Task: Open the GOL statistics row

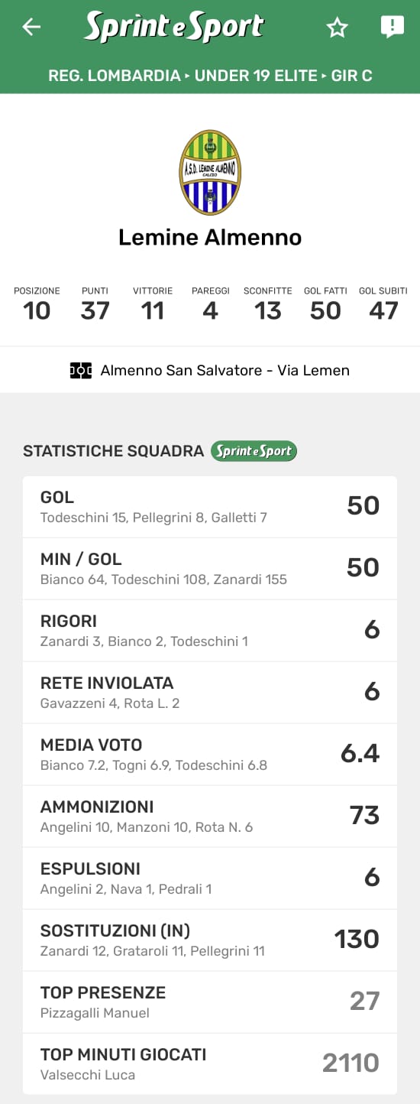Action: point(210,507)
